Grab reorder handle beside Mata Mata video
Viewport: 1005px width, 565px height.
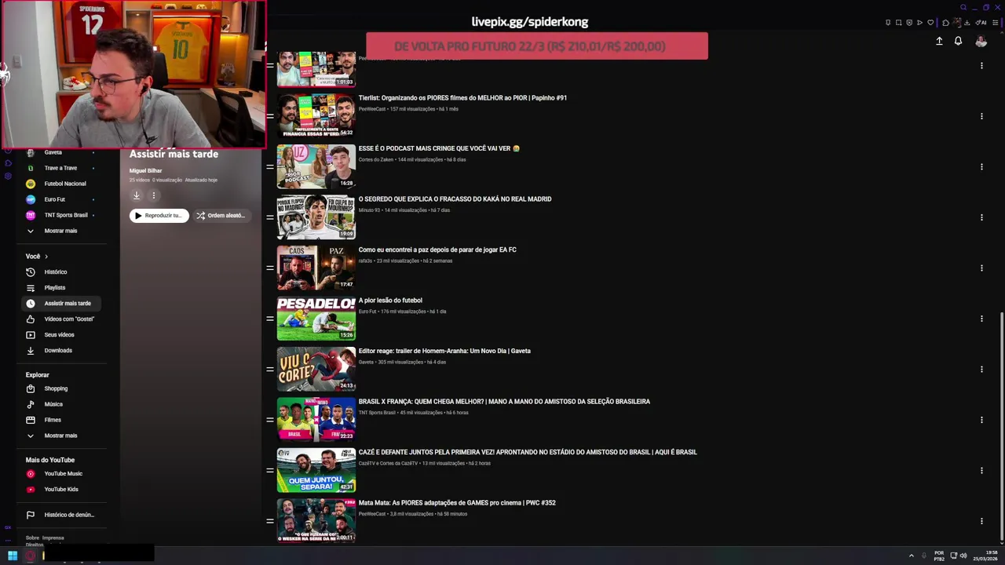point(270,521)
